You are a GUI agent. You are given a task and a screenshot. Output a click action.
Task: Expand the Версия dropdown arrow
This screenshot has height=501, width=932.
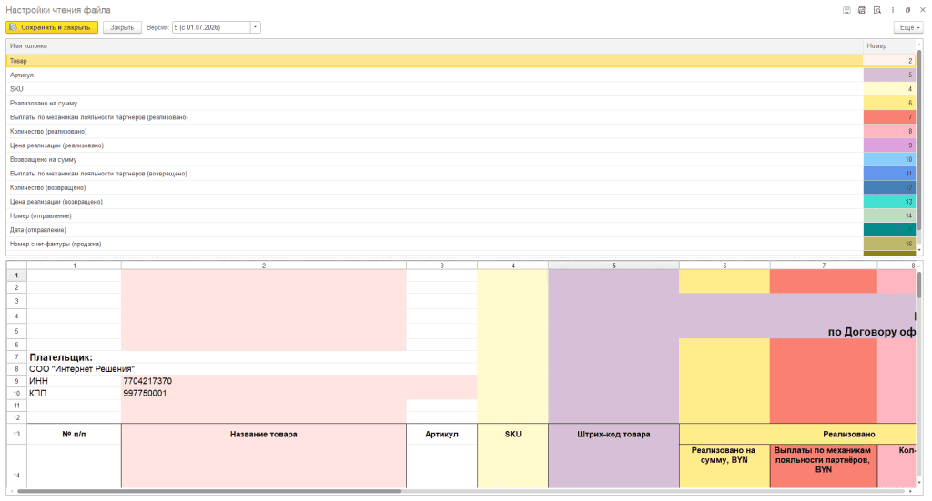(256, 27)
